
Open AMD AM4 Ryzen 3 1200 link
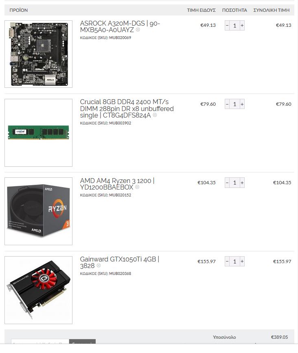click(x=117, y=184)
